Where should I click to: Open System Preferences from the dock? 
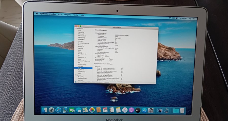pyautogui.click(x=151, y=110)
